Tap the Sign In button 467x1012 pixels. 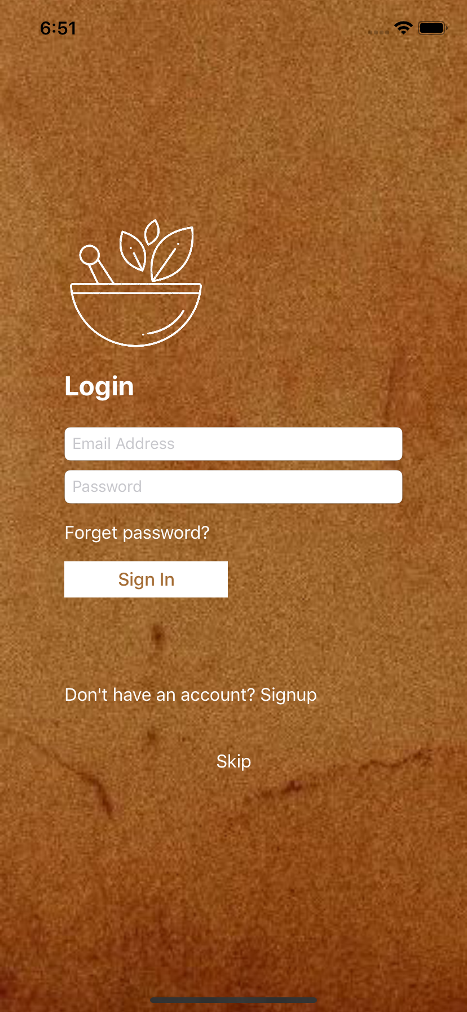point(146,579)
